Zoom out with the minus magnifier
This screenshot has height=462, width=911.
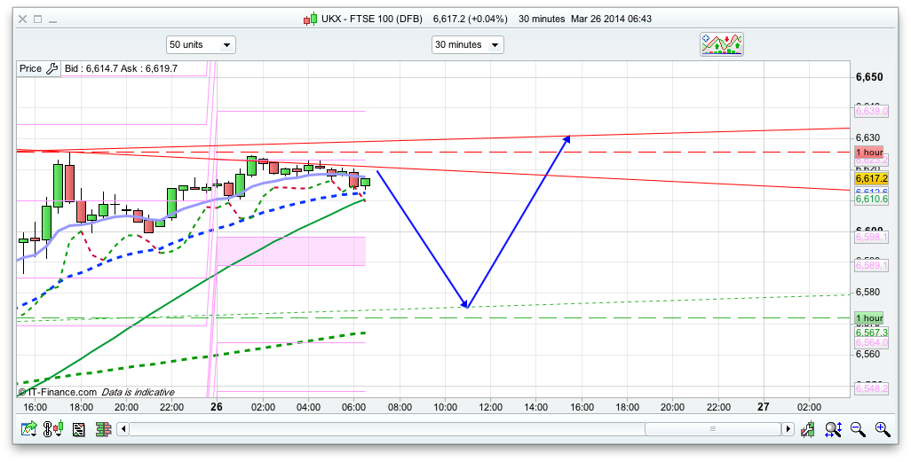858,429
